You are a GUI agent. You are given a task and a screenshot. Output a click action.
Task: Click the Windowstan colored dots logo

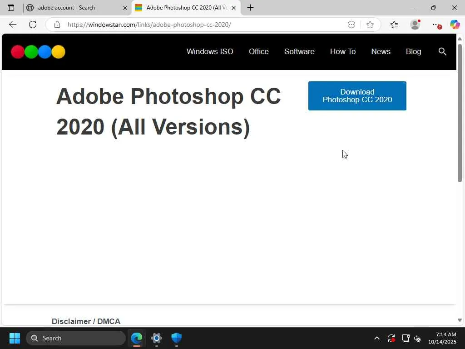38,52
